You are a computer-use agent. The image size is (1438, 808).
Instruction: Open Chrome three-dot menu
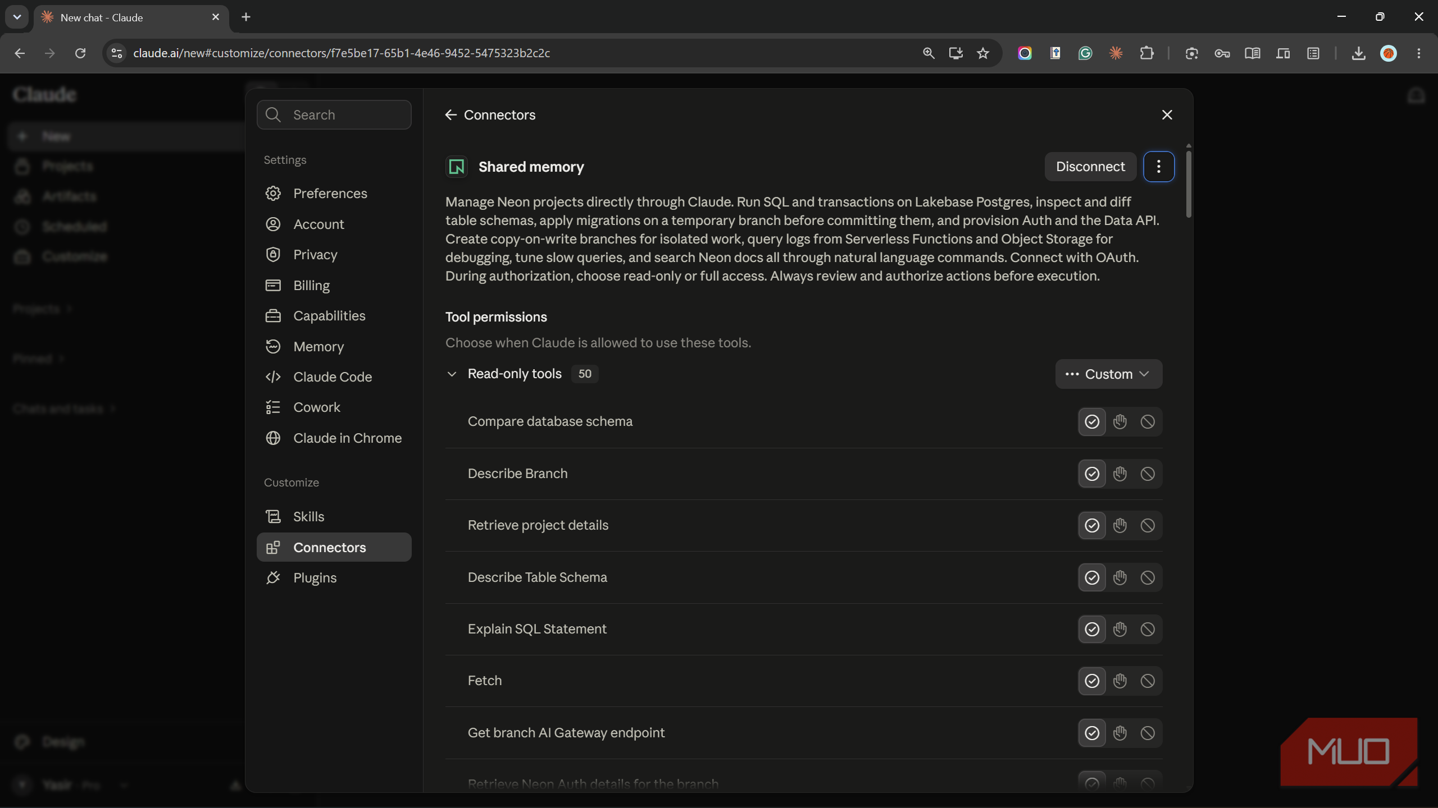[1419, 53]
